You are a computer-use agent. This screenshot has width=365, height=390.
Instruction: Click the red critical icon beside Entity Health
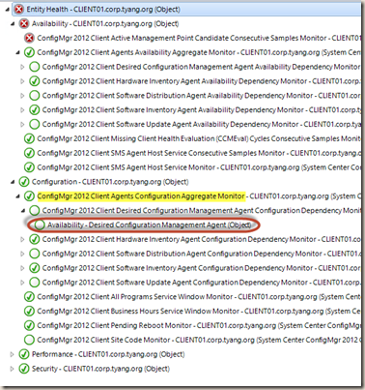pyautogui.click(x=19, y=10)
